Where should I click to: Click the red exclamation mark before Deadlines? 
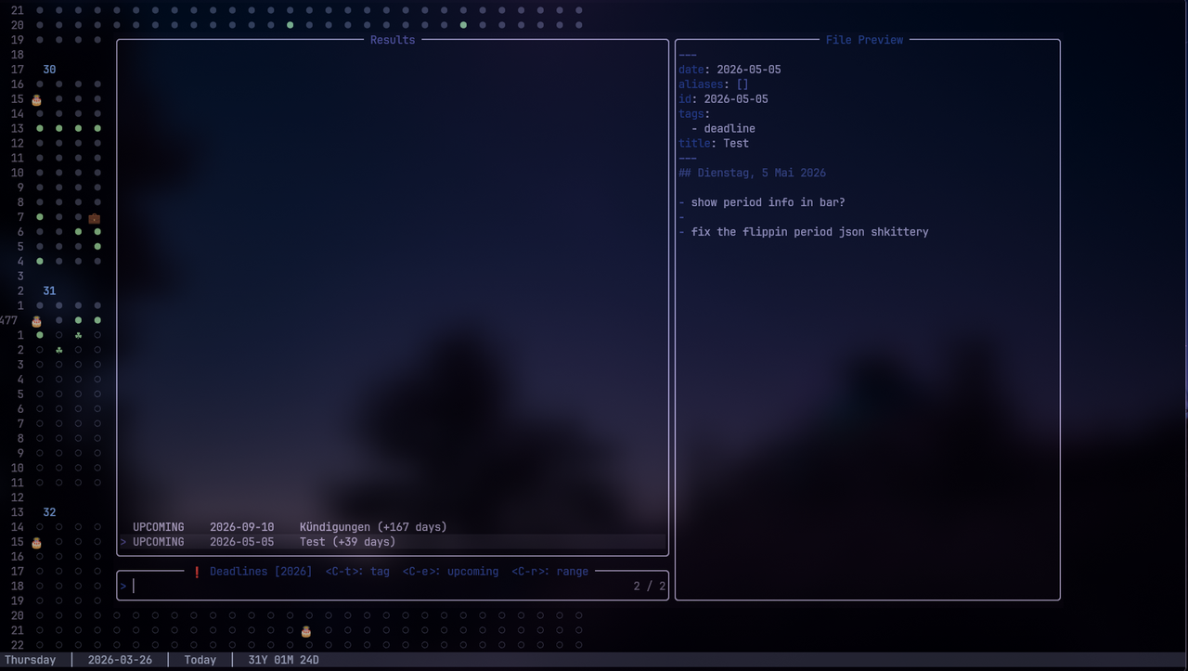(x=197, y=572)
